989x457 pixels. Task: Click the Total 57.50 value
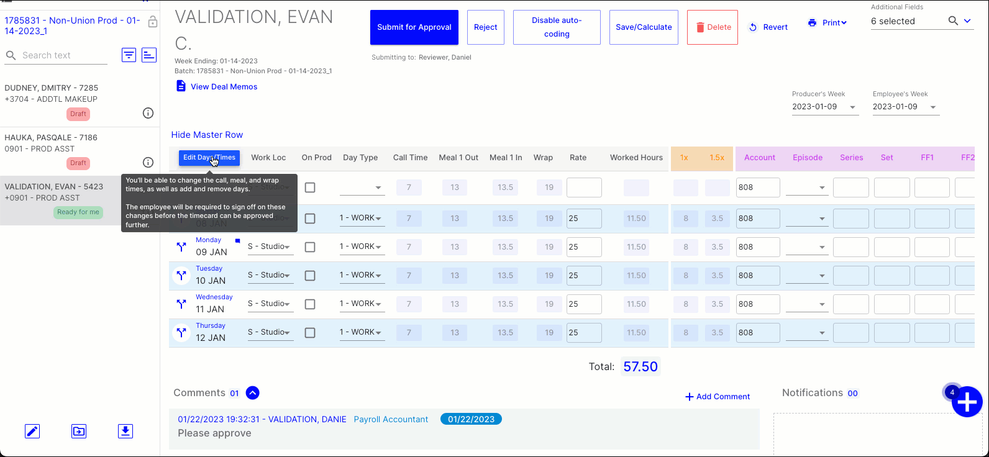(x=640, y=367)
